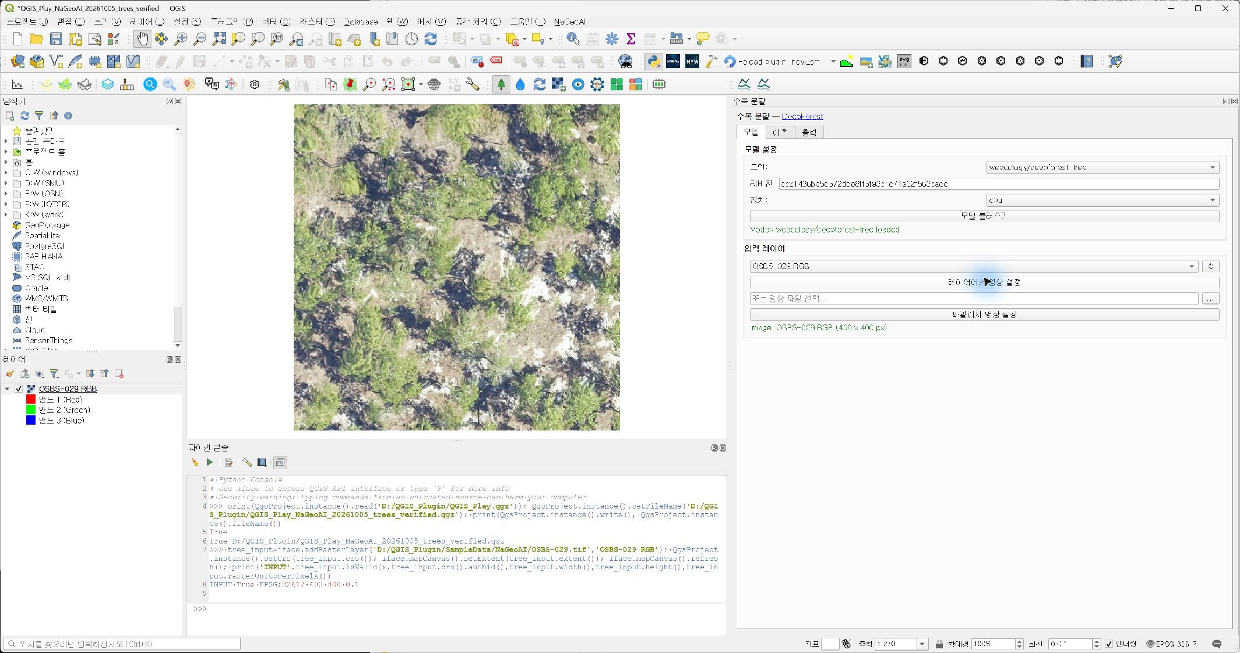Click the EPSG CRS indicator in status bar
The width and height of the screenshot is (1240, 653).
coord(1172,644)
